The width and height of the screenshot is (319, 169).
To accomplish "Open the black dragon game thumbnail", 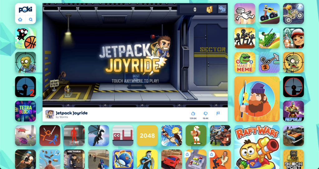I will 98,136.
